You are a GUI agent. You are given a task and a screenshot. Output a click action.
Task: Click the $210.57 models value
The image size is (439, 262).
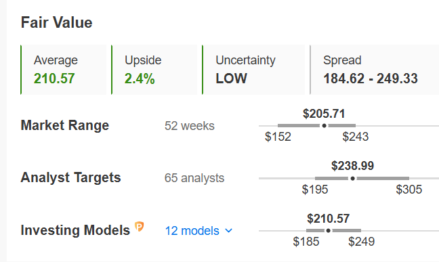328,218
